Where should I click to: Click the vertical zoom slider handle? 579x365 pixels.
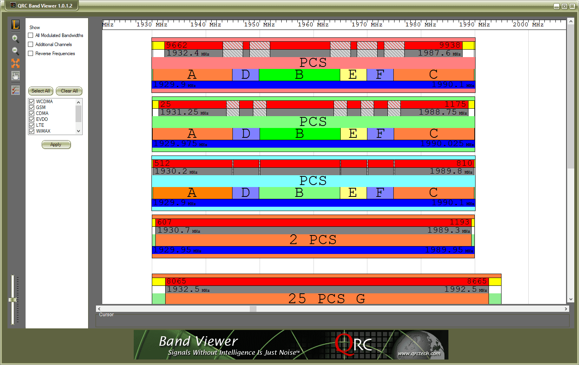click(13, 300)
